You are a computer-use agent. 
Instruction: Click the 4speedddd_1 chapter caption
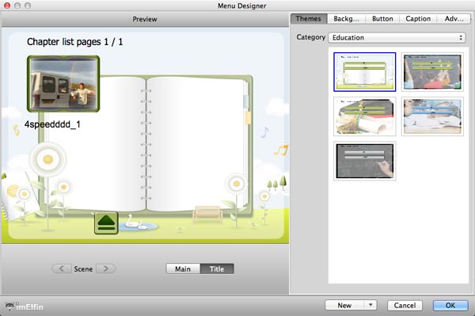(x=52, y=124)
